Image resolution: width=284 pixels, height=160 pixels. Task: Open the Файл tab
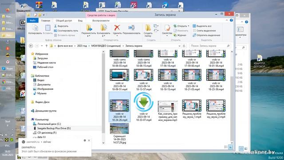pyautogui.click(x=32, y=20)
